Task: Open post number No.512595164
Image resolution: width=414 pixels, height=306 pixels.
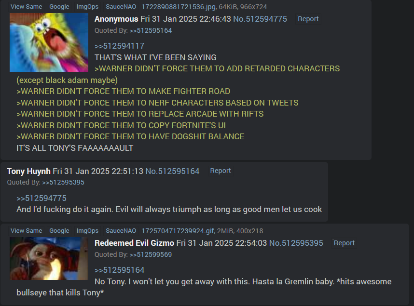Action: click(172, 171)
